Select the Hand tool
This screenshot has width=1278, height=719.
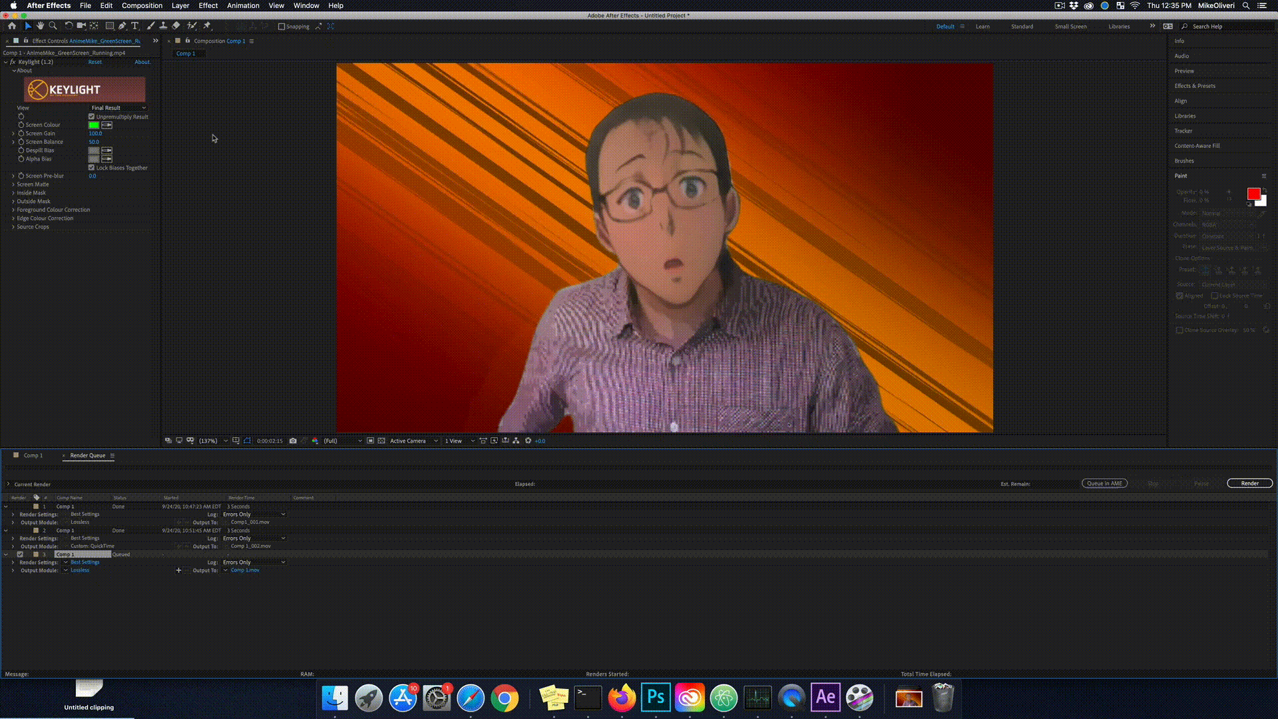point(40,26)
